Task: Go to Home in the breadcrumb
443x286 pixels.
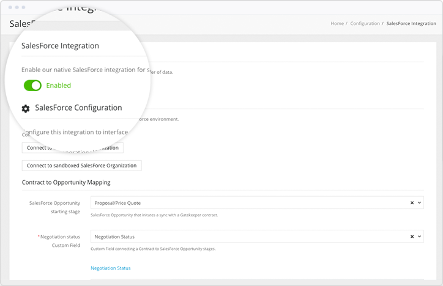Action: (x=337, y=23)
